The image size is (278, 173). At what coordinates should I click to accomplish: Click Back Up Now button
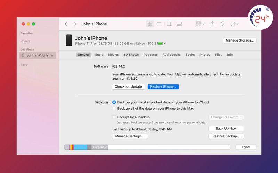tap(226, 129)
